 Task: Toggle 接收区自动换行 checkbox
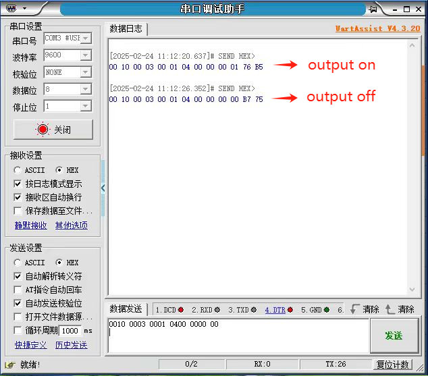click(18, 197)
